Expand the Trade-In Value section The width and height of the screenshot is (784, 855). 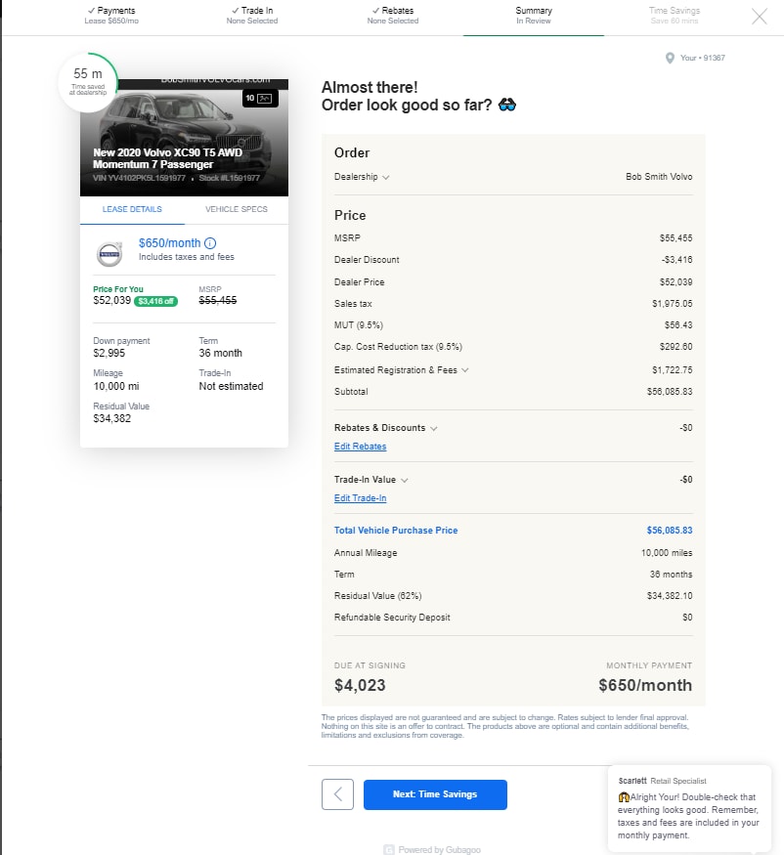(405, 481)
